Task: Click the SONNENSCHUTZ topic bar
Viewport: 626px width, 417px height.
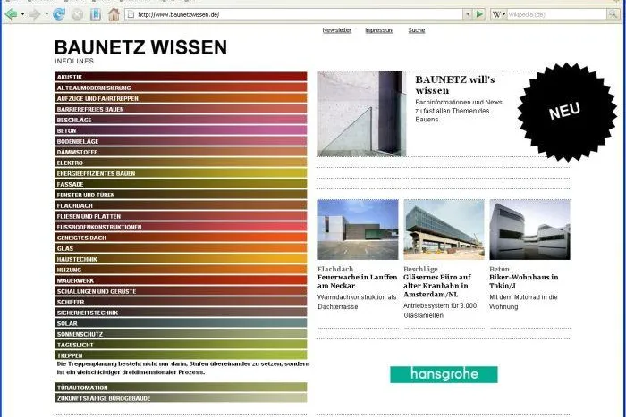Action: pos(181,334)
